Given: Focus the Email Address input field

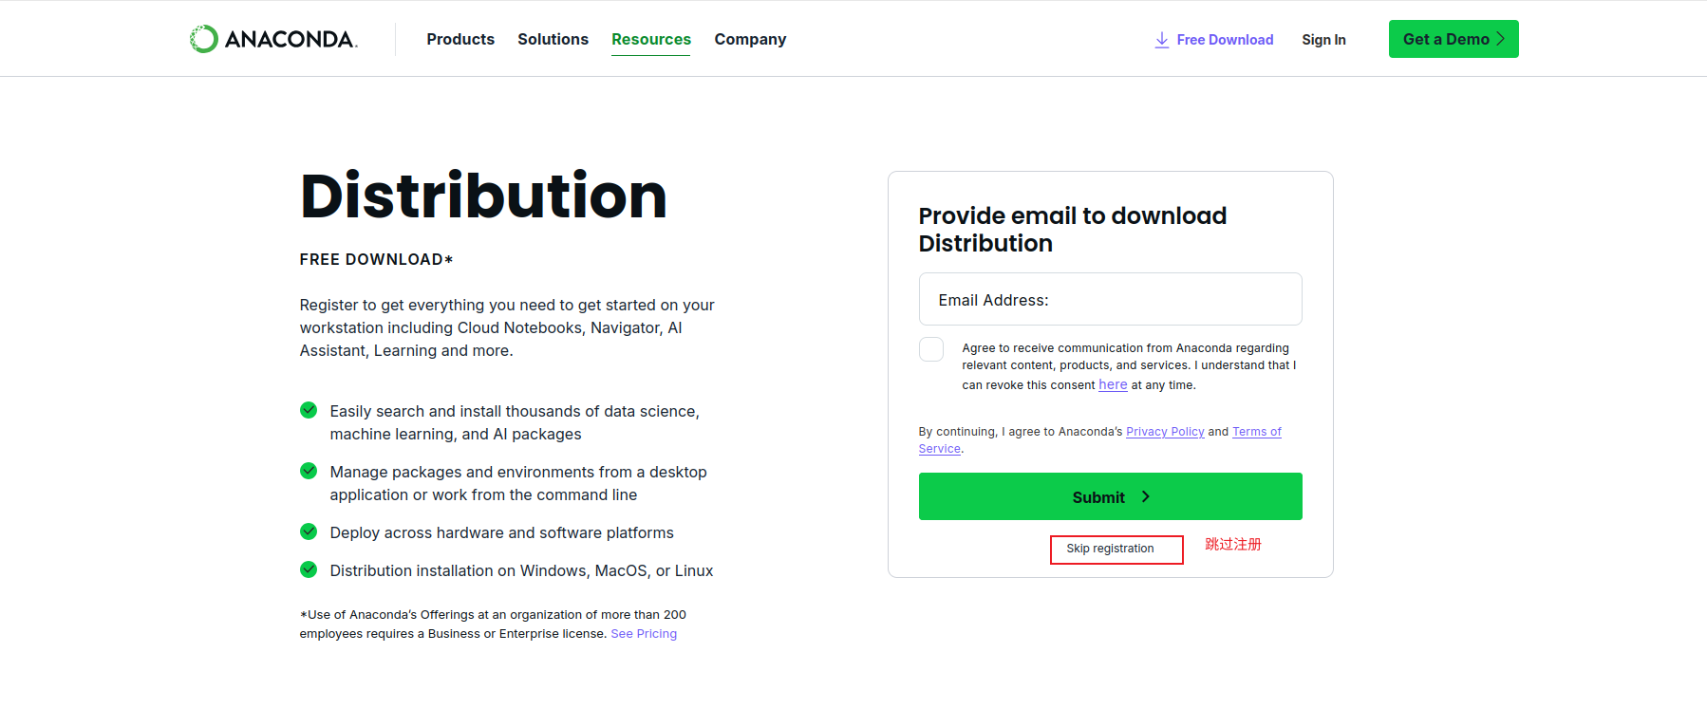Looking at the screenshot, I should tap(1110, 299).
